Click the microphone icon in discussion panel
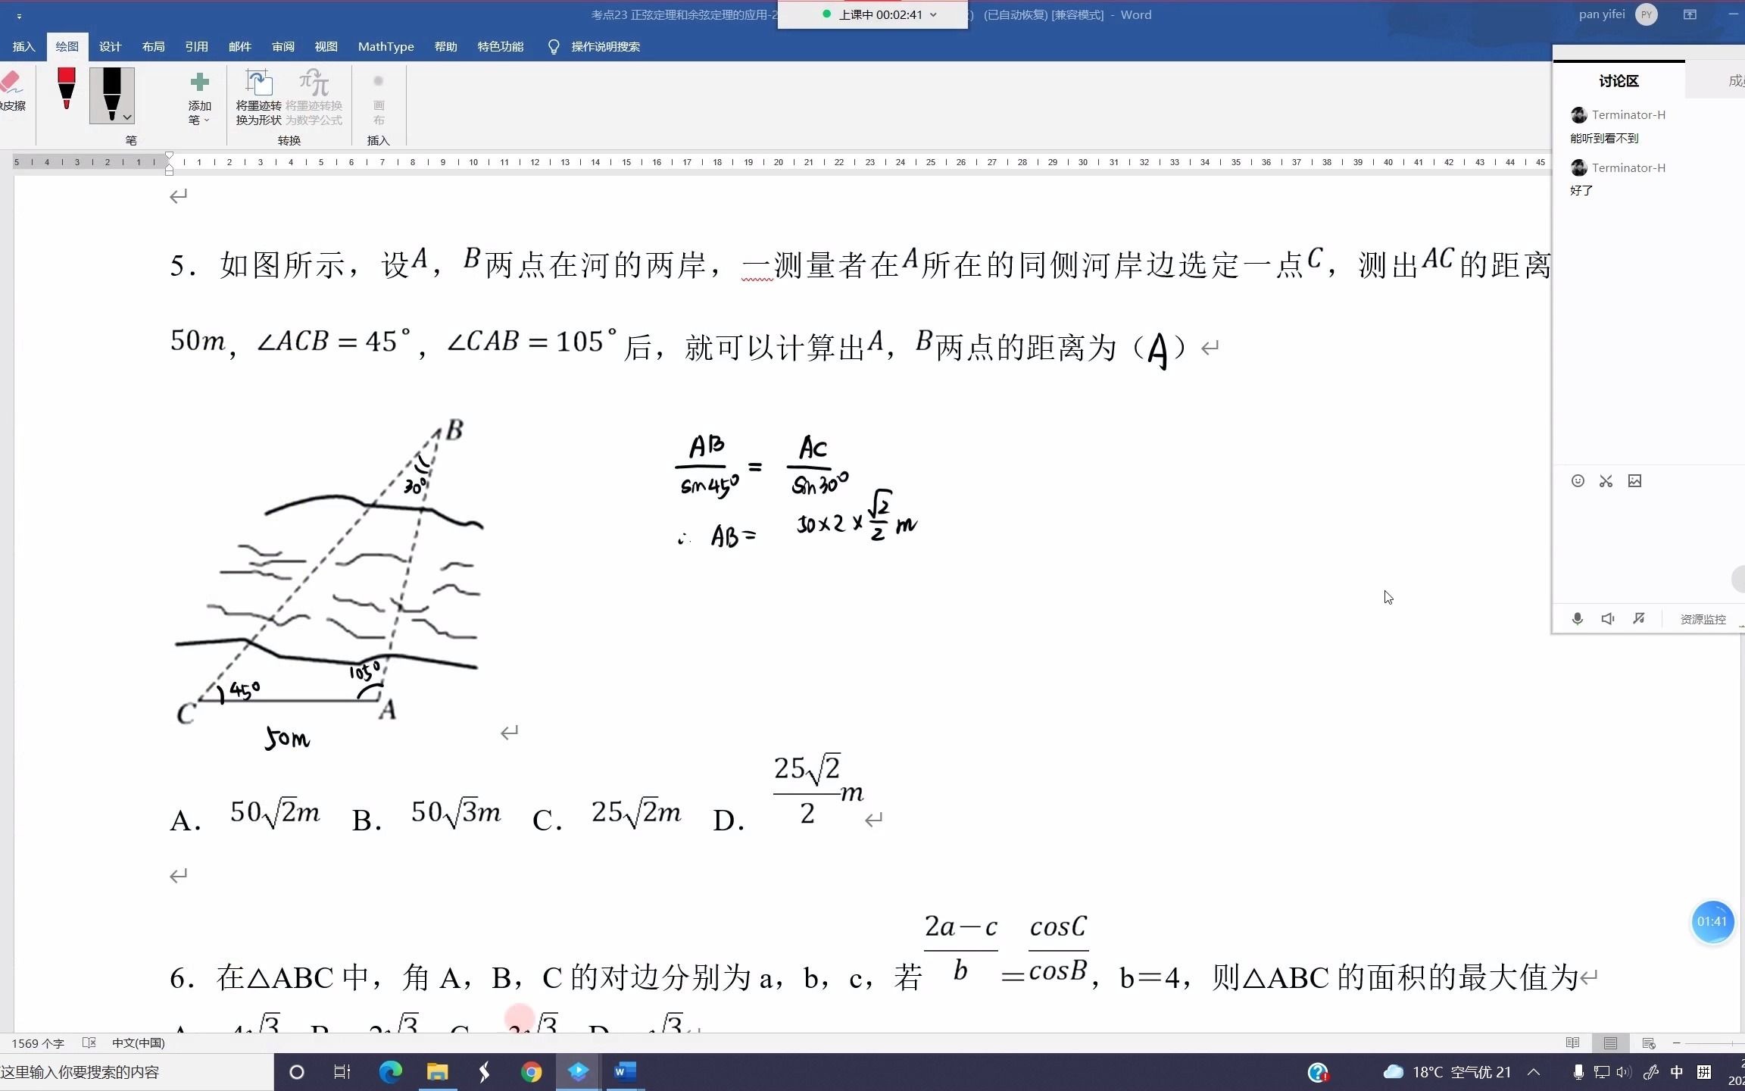The height and width of the screenshot is (1091, 1745). pos(1577,617)
